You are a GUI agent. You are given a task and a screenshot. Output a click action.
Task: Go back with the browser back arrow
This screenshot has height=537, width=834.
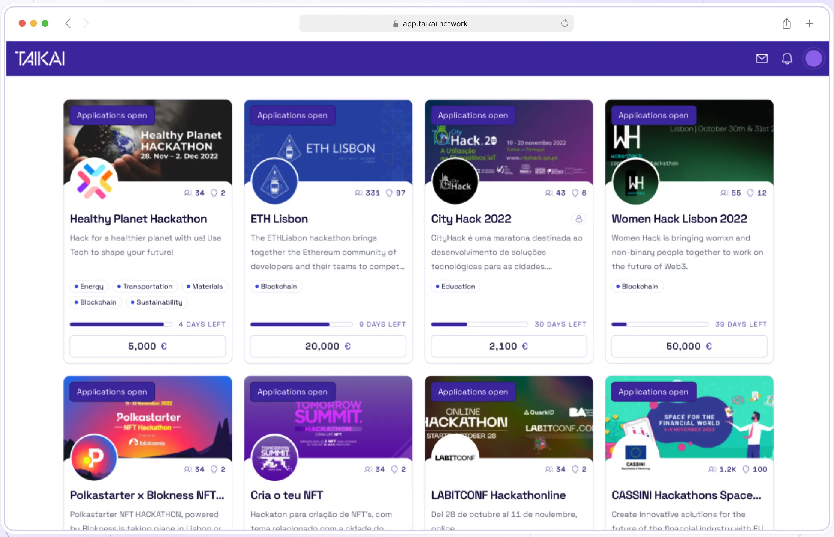68,23
